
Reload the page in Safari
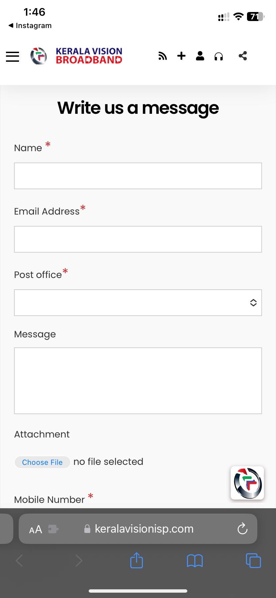(x=242, y=529)
